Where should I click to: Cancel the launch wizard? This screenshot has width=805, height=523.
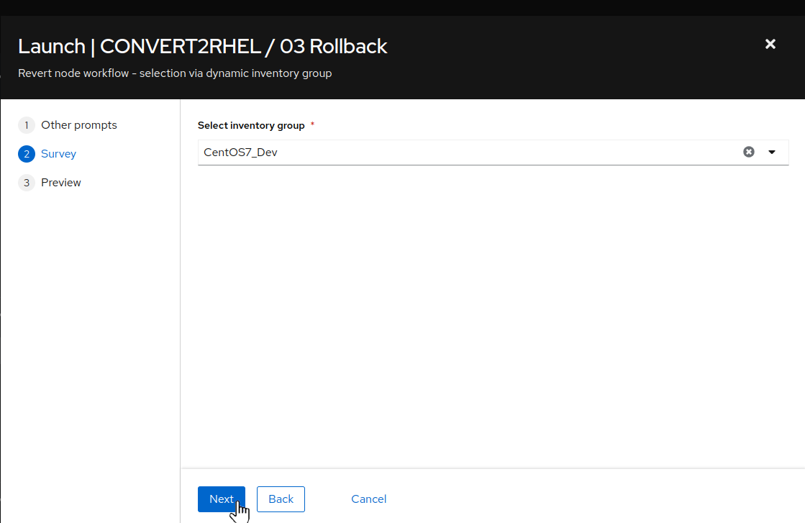(x=368, y=499)
